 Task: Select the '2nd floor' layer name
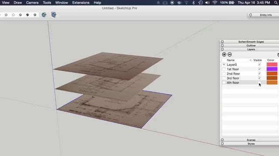[x=233, y=74]
